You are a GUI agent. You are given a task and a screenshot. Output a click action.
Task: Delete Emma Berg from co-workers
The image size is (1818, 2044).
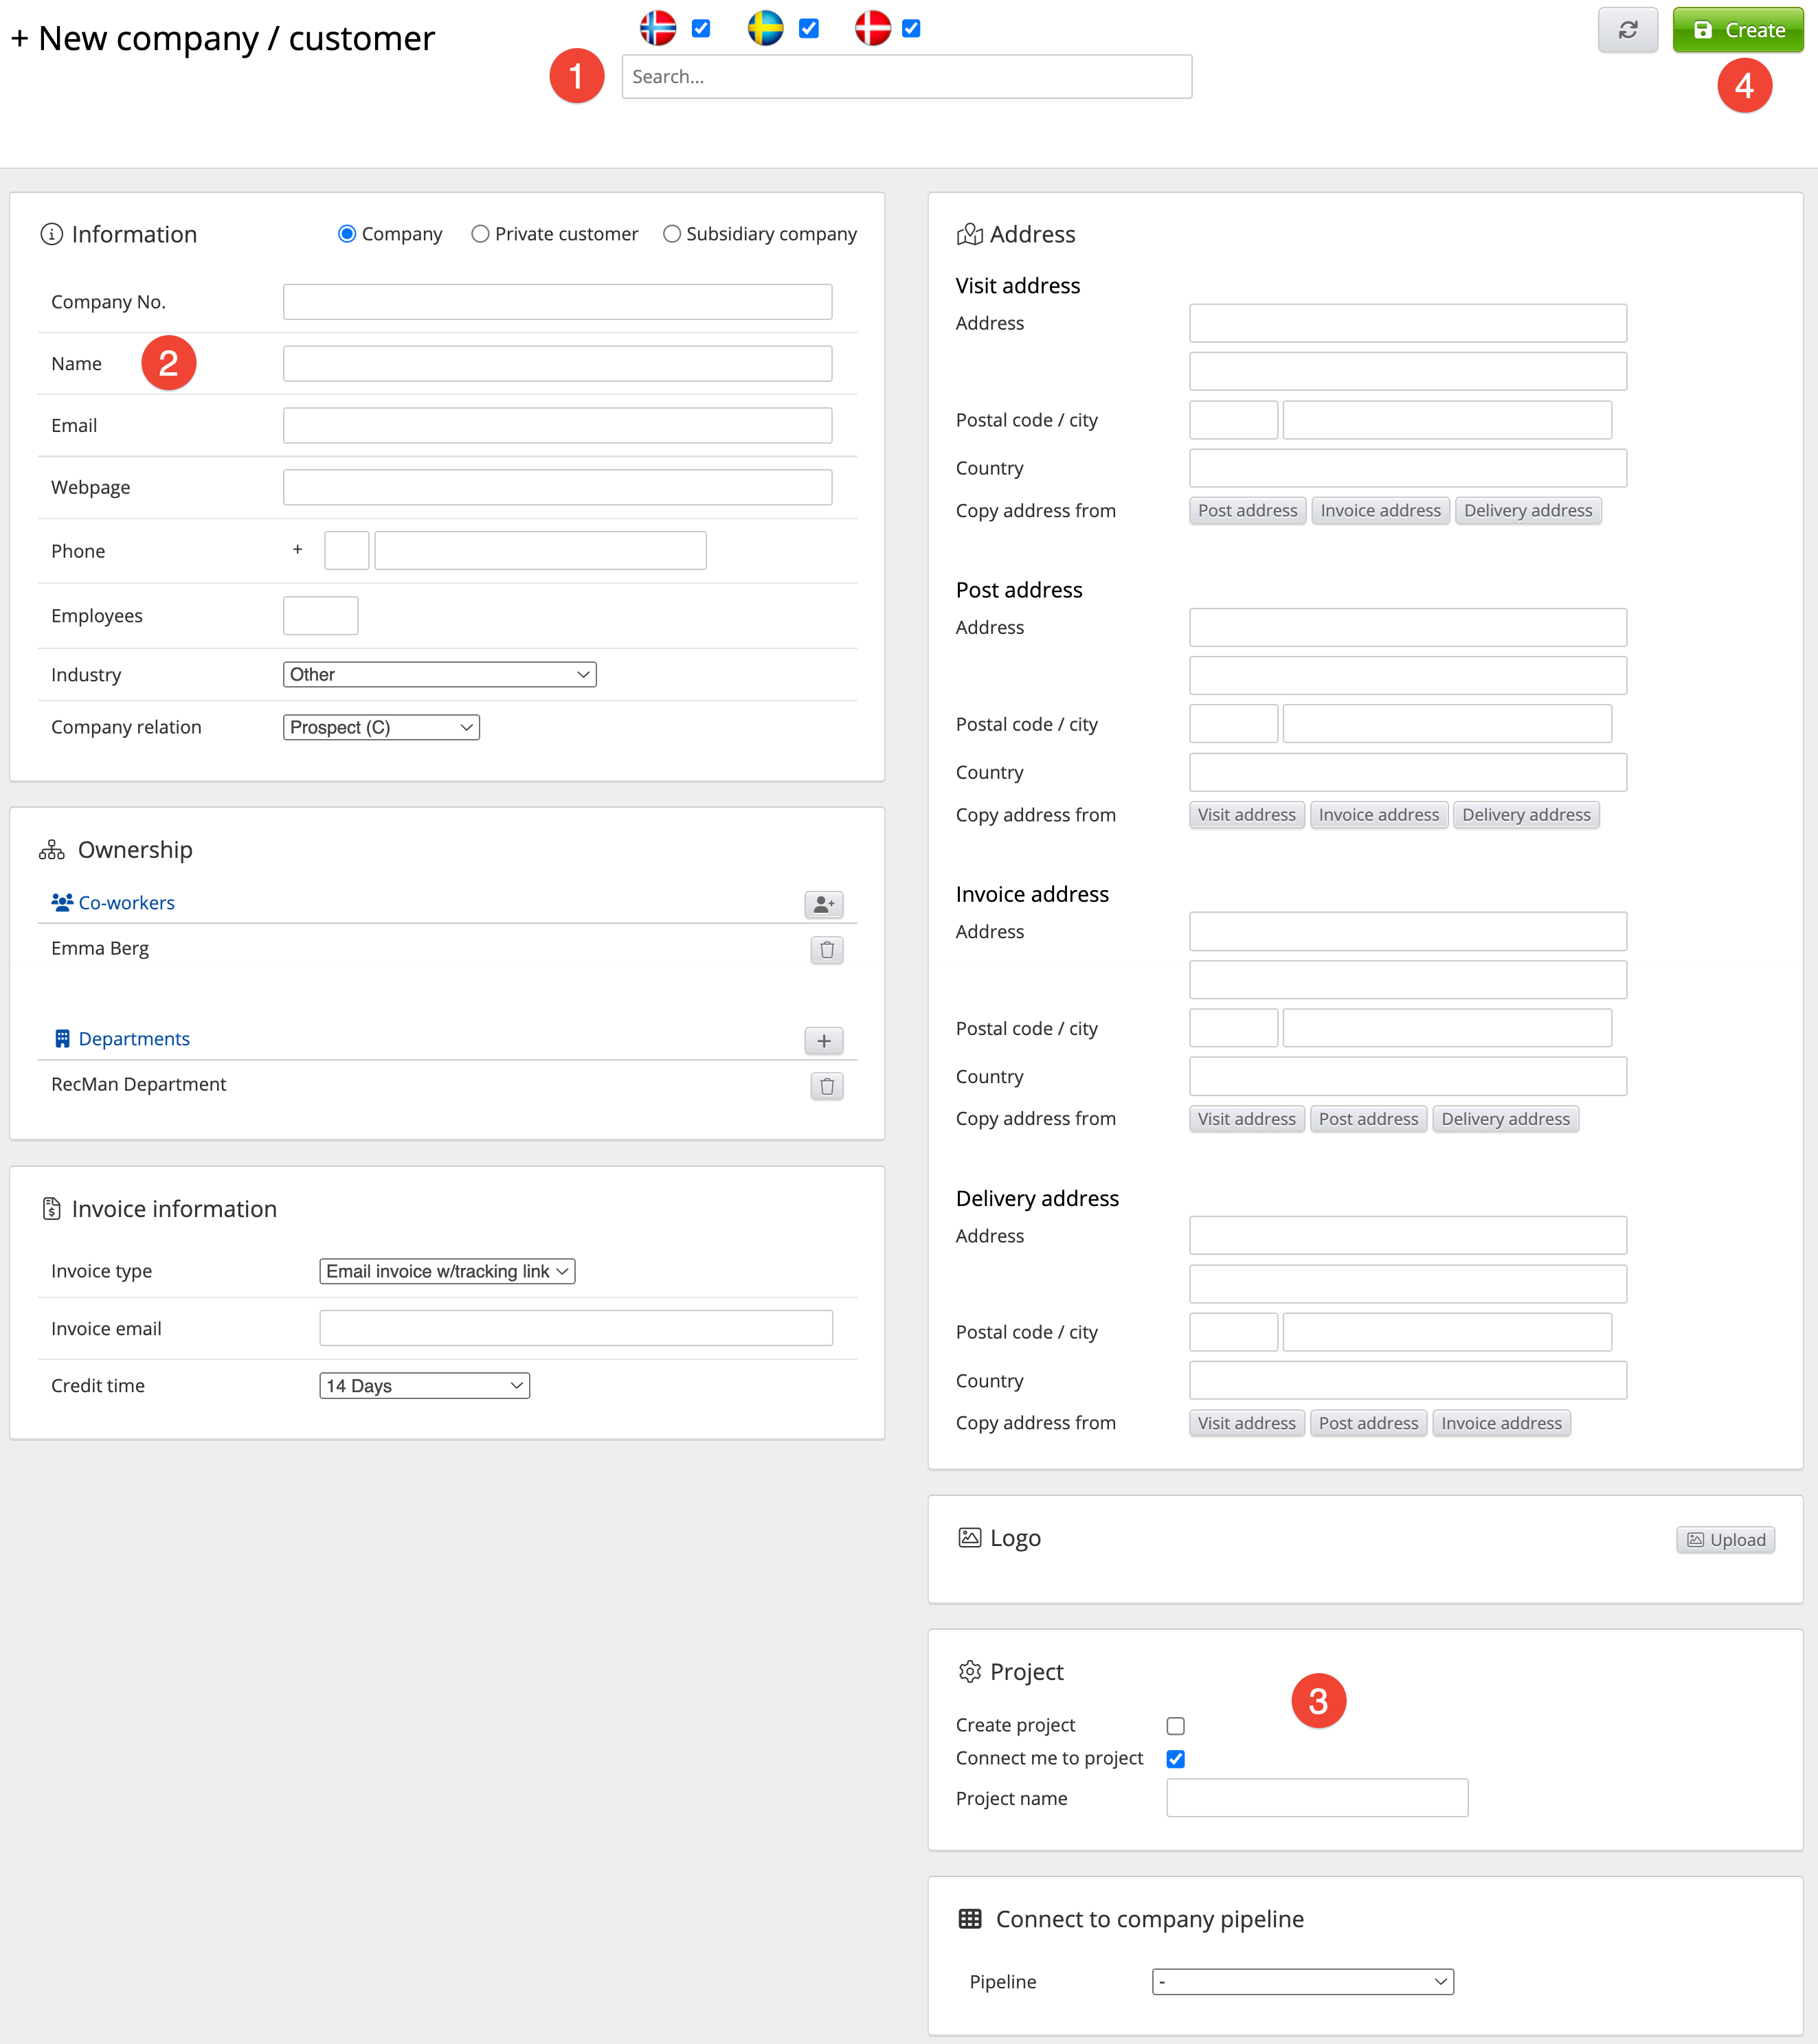click(827, 949)
